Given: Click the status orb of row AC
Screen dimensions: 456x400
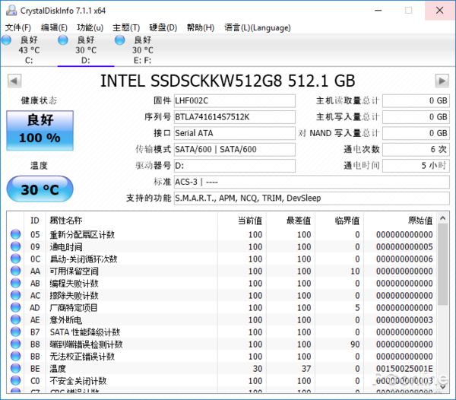Looking at the screenshot, I should (16, 295).
